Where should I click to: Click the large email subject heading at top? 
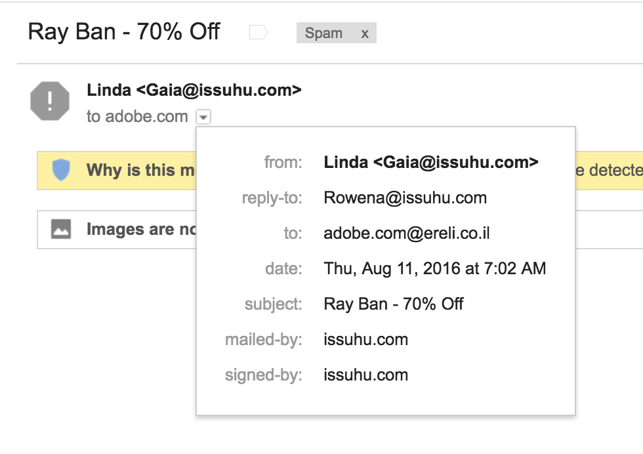(x=124, y=31)
